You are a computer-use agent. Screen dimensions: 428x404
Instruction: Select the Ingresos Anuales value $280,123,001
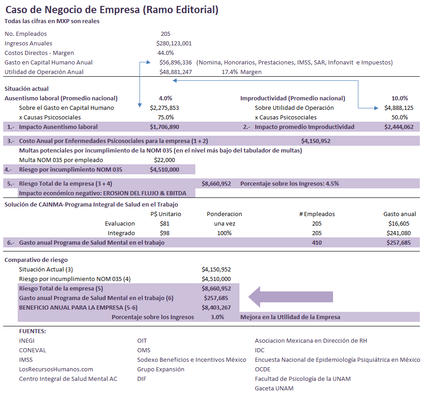[174, 44]
